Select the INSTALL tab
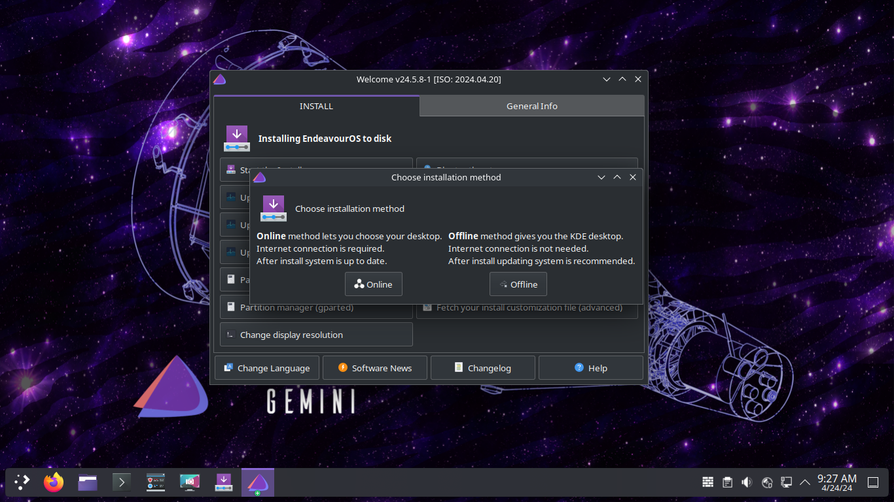This screenshot has height=502, width=894. point(316,106)
